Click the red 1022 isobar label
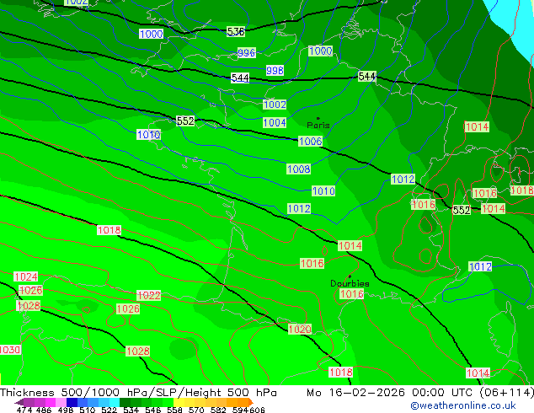 [149, 295]
